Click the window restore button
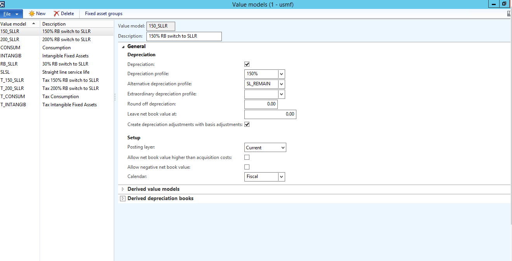The height and width of the screenshot is (261, 512). (x=504, y=3)
